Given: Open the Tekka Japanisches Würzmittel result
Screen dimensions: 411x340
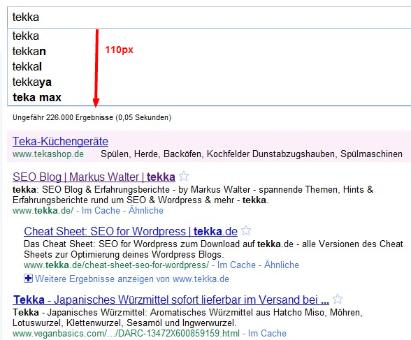Looking at the screenshot, I should [171, 300].
